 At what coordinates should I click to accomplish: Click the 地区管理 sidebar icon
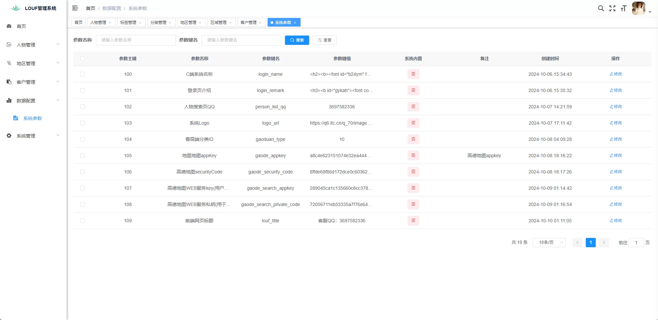click(x=9, y=63)
